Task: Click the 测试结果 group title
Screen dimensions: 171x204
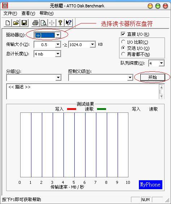Action: 85,104
